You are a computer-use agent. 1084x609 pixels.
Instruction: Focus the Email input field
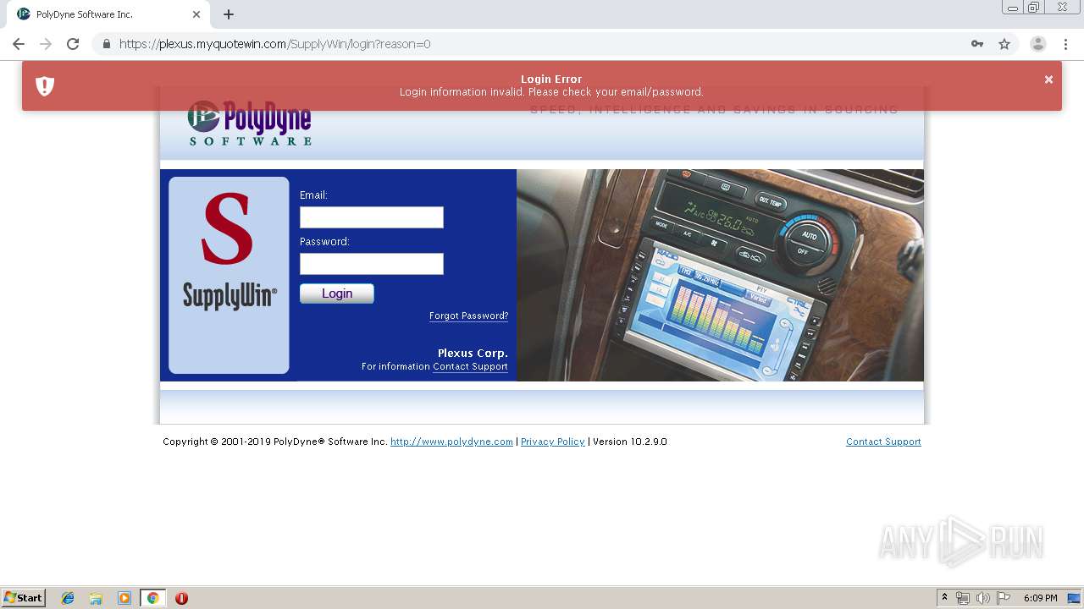point(372,217)
